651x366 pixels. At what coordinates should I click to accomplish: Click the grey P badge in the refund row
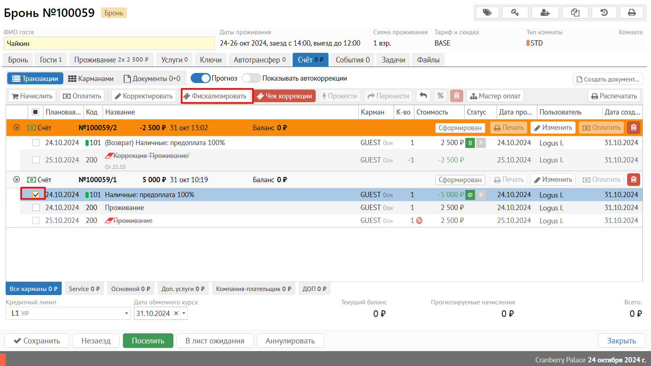(481, 143)
